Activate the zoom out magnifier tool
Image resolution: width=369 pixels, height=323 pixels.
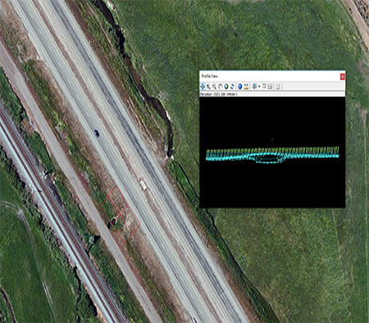214,87
